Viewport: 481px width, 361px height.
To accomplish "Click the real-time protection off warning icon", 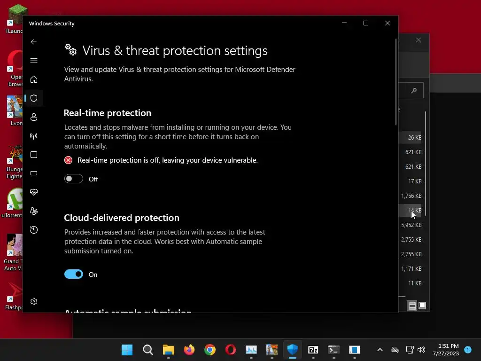I will (x=68, y=160).
